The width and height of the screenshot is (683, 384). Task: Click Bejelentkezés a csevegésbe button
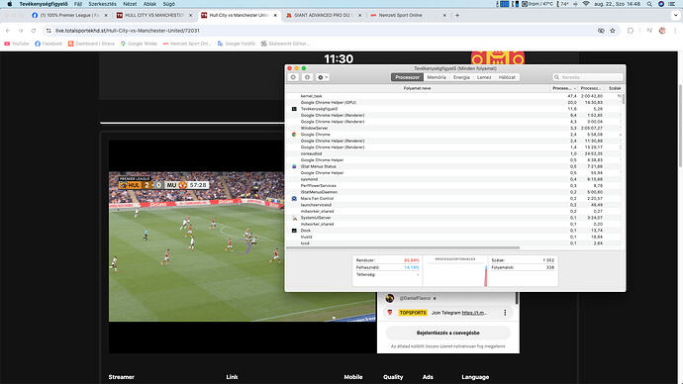(x=447, y=333)
